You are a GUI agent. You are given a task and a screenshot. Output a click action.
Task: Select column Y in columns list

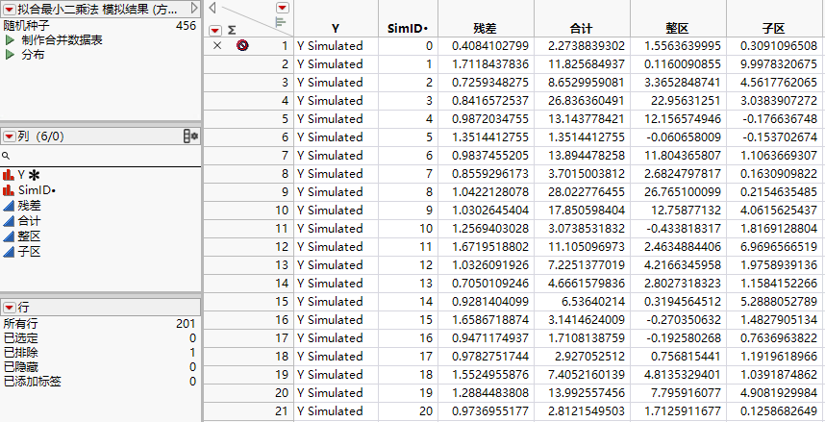point(21,175)
